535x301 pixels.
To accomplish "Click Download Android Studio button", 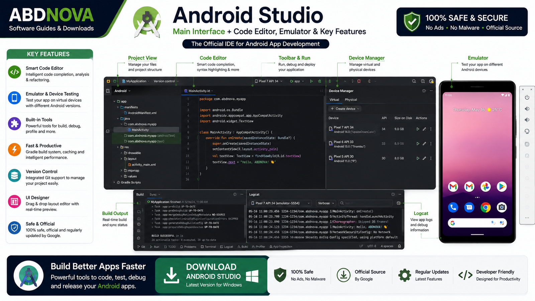I will [x=211, y=276].
